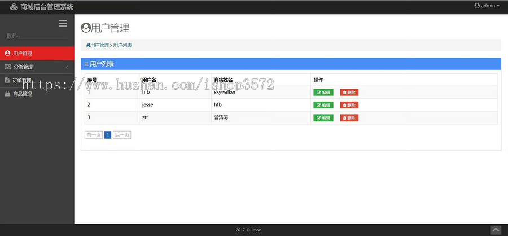Select page 1 in pagination
The width and height of the screenshot is (508, 236).
(x=108, y=135)
